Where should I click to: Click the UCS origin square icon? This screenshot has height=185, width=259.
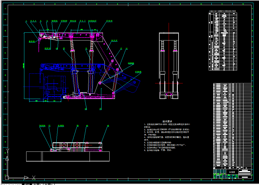coord(7,177)
